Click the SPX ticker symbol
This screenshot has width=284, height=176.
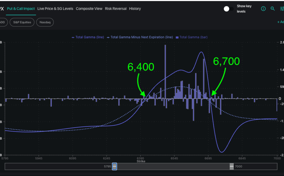point(2,8)
